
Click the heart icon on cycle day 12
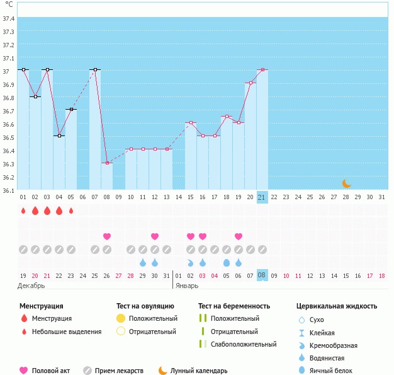pyautogui.click(x=155, y=236)
